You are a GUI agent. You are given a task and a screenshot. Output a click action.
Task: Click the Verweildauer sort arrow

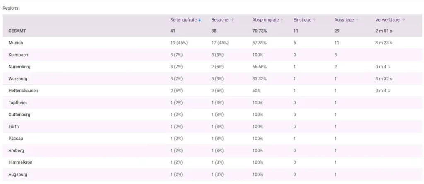pyautogui.click(x=404, y=20)
